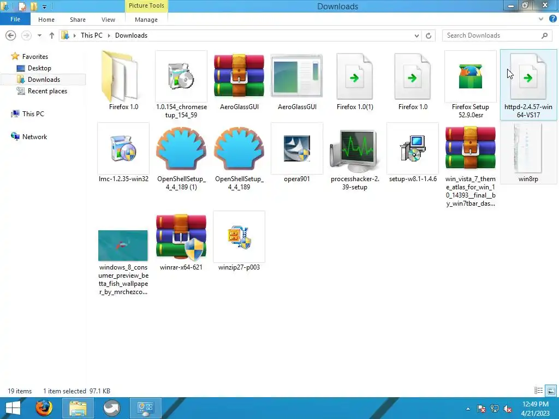Select the AeroGlassGUI WinRAR archive icon

239,75
